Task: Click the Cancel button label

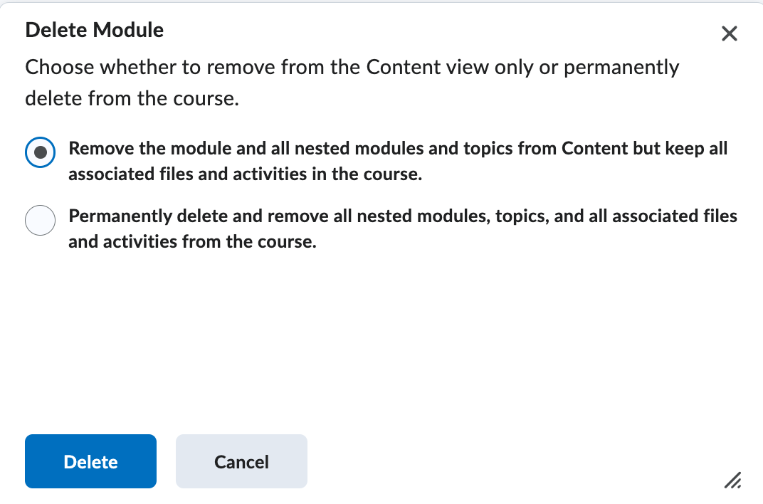Action: point(241,461)
